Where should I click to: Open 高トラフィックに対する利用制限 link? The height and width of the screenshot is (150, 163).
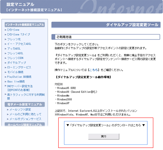click(x=26, y=97)
